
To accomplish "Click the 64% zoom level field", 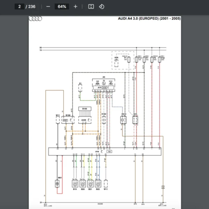I will (62, 7).
